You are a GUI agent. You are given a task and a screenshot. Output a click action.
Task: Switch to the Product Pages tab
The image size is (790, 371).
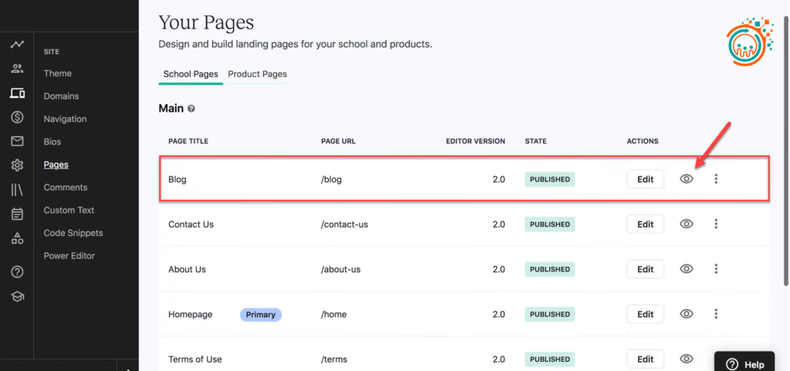click(x=257, y=74)
